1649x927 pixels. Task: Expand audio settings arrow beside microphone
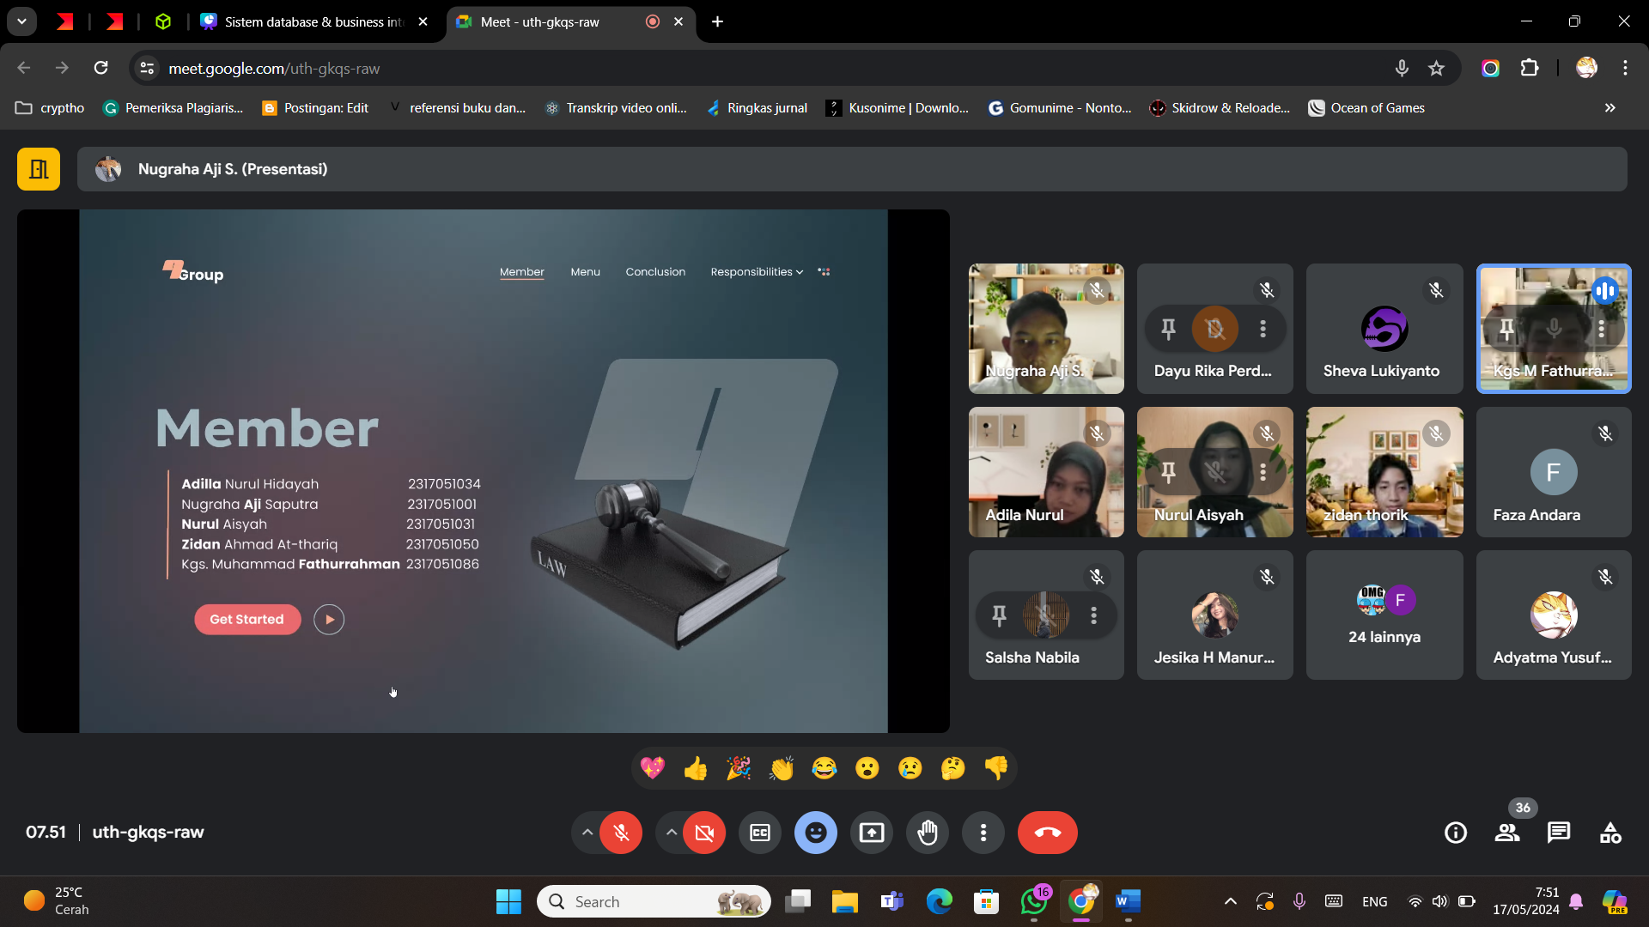[587, 833]
